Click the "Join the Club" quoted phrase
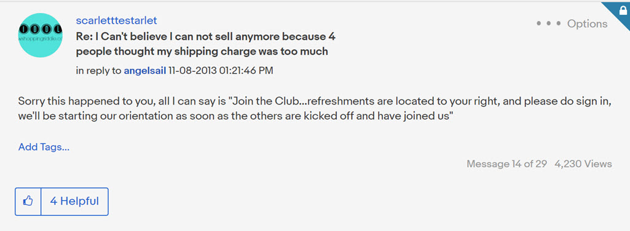Screen dimensions: 630x231 click(x=264, y=102)
